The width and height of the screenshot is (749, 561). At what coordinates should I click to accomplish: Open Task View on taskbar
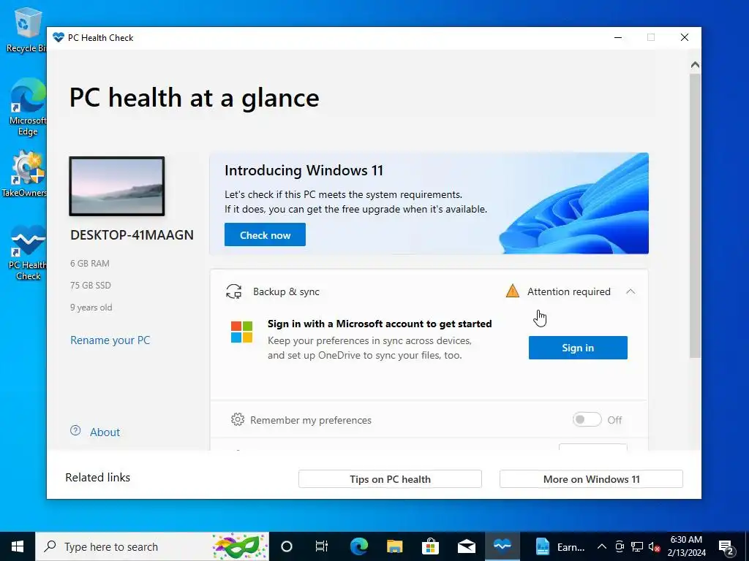[322, 546]
